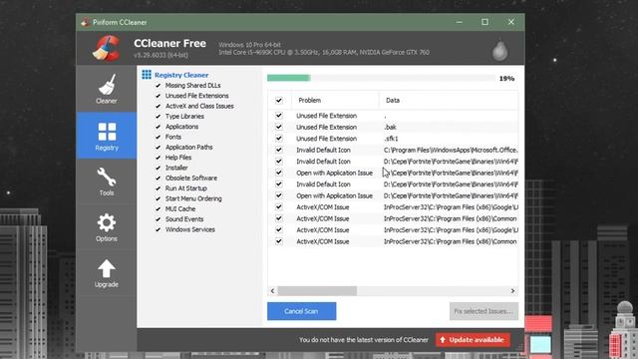The image size is (638, 359).
Task: Open the Cleaner section in sidebar
Action: (107, 89)
